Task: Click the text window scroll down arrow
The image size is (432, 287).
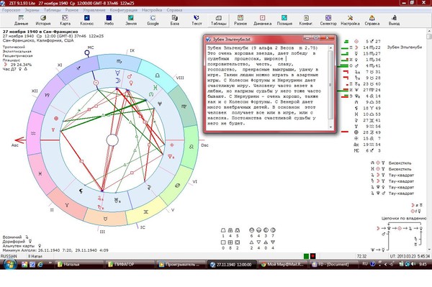Action: click(x=331, y=127)
